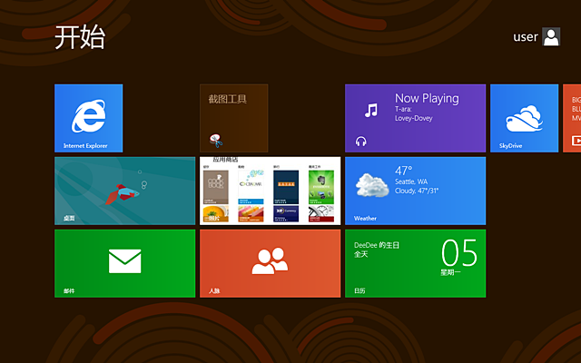Click the user name label
Image resolution: width=581 pixels, height=363 pixels.
coord(526,37)
